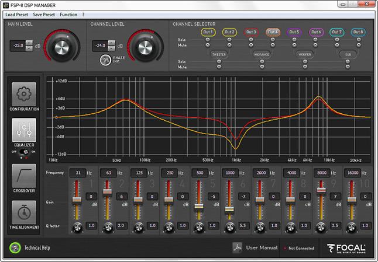378x262 pixels.
Task: Open the Configuration gear panel
Action: tap(24, 94)
